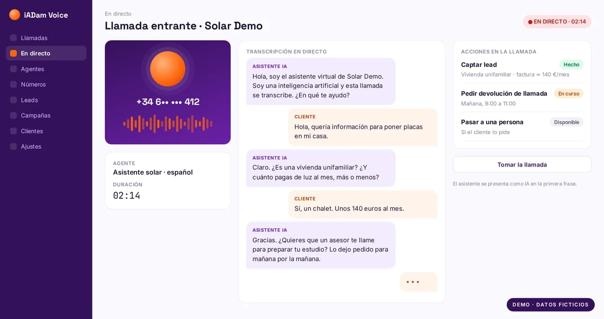
Task: Select the Captar lead action title
Action: coord(479,65)
